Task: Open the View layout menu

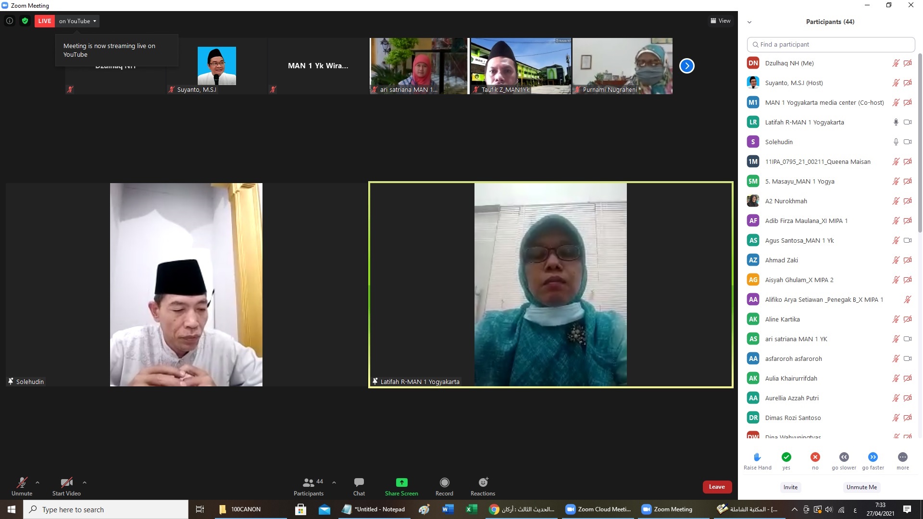Action: point(720,21)
